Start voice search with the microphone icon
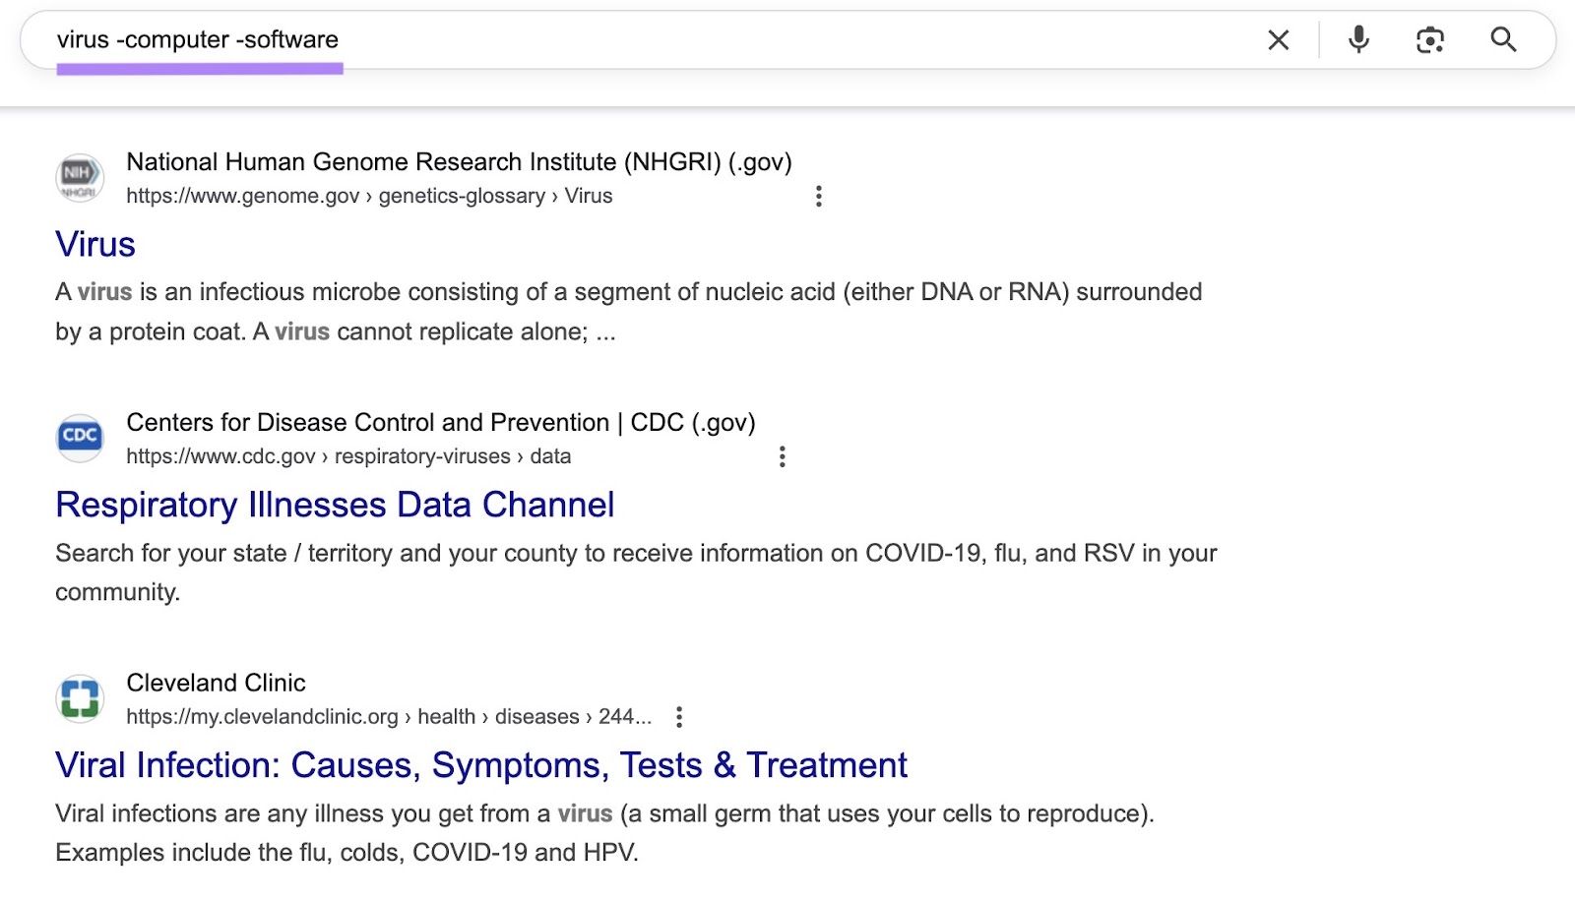 [x=1358, y=39]
